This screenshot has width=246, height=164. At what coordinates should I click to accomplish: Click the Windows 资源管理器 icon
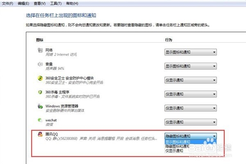(x=40, y=106)
